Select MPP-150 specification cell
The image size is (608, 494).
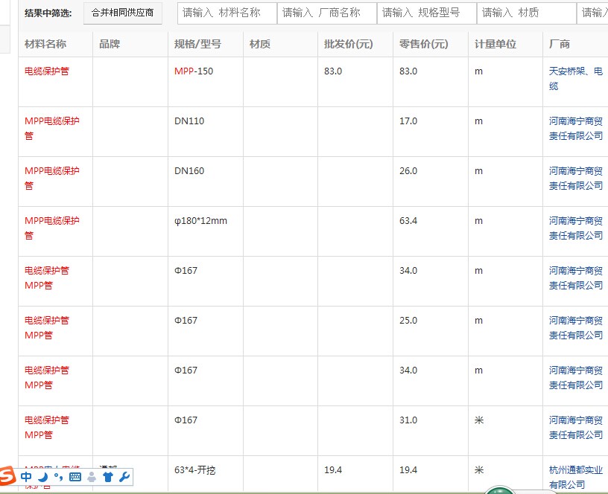[x=194, y=71]
